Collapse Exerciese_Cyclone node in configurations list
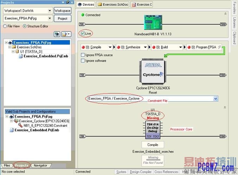The width and height of the screenshot is (238, 175). coord(11,121)
